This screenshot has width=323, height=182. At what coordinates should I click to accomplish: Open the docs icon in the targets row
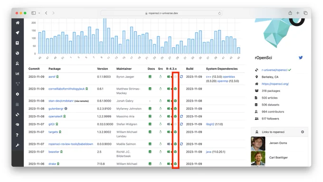pos(150,132)
